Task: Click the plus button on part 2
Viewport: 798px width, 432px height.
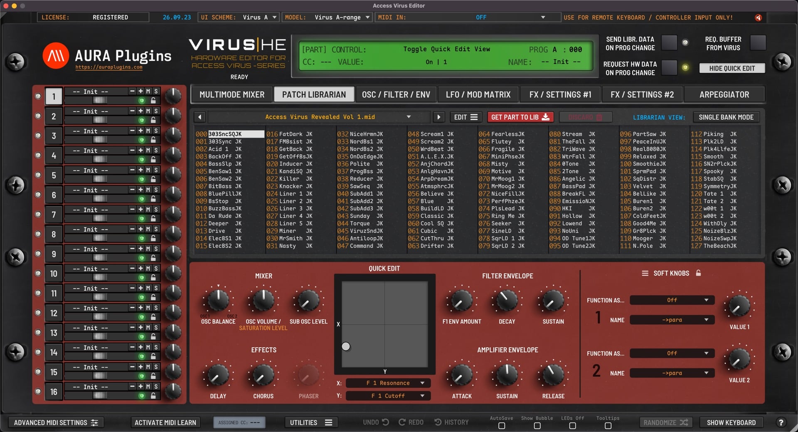Action: point(140,111)
